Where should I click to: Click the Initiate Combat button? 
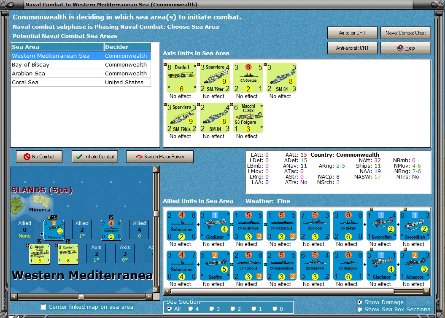click(95, 156)
